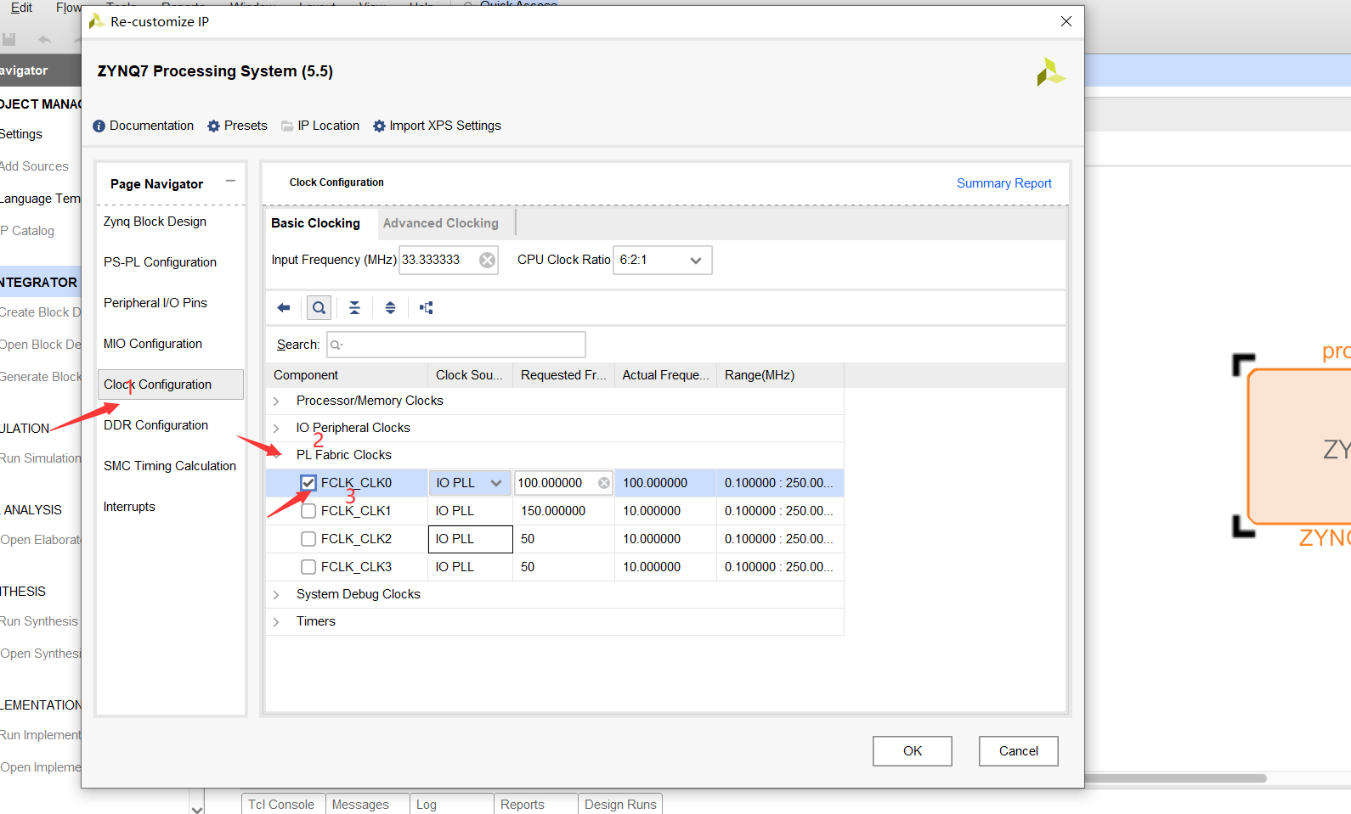Go to SMC Timing Calculation page

(171, 466)
